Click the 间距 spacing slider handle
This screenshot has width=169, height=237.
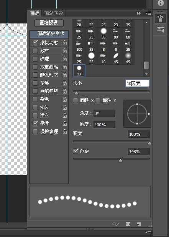click(121, 160)
